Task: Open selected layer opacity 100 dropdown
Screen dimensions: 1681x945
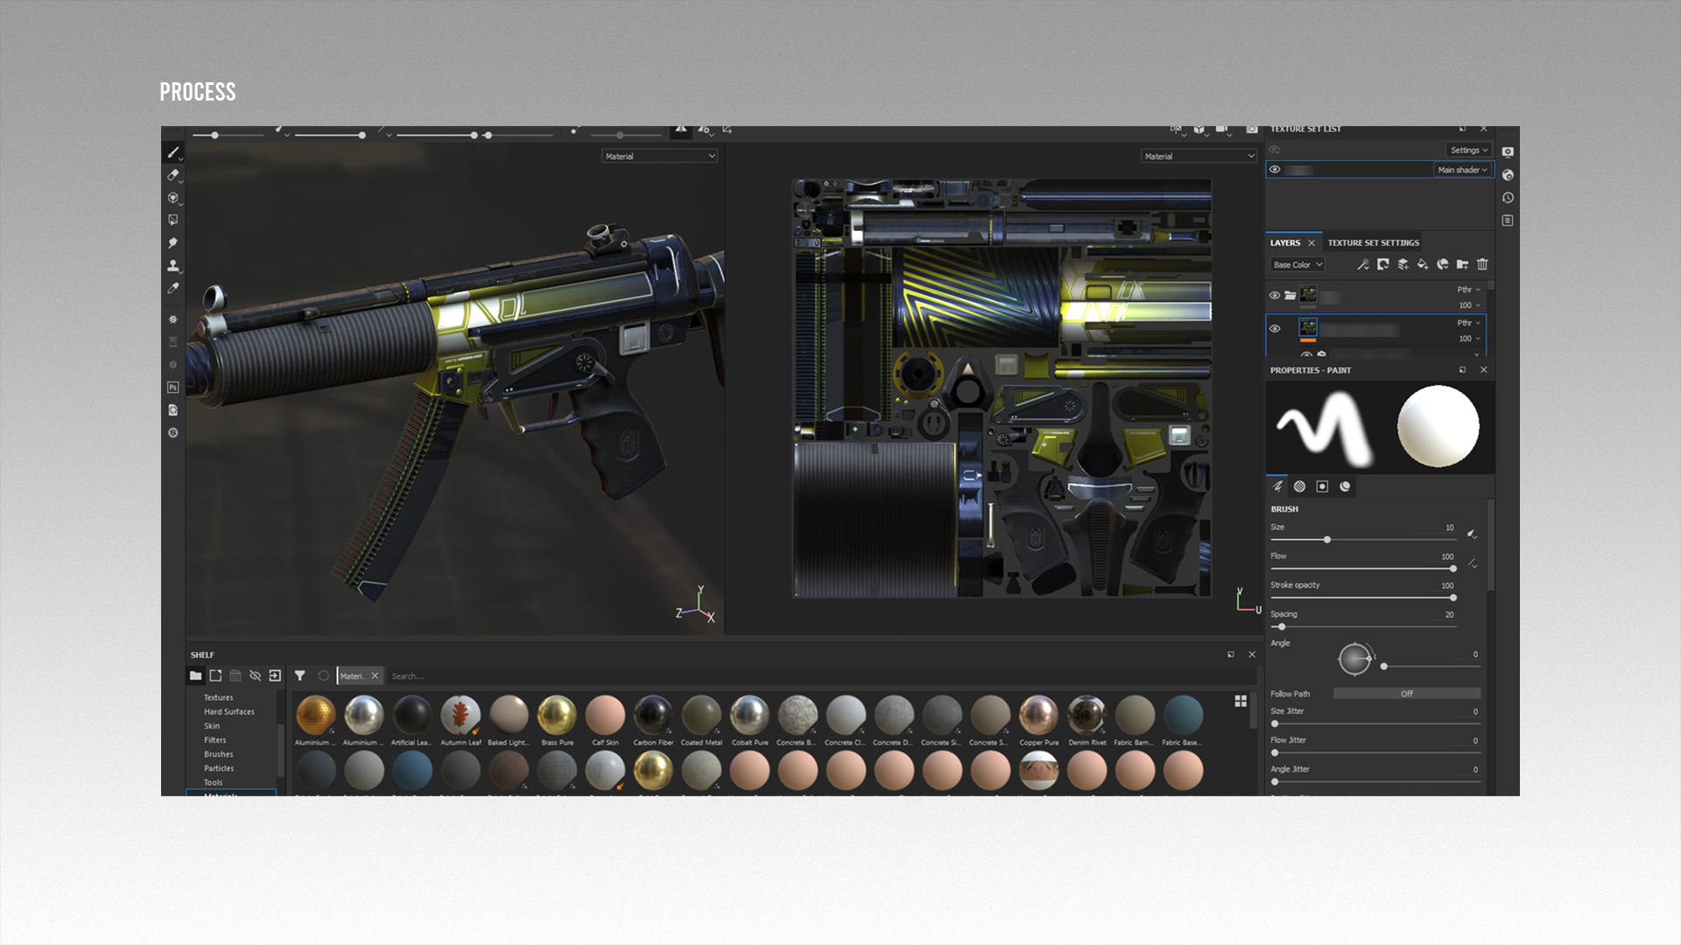Action: (1469, 339)
